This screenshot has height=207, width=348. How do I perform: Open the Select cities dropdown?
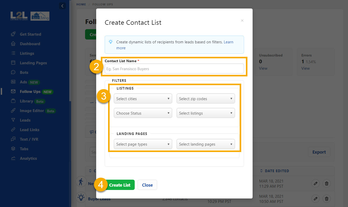tap(143, 98)
